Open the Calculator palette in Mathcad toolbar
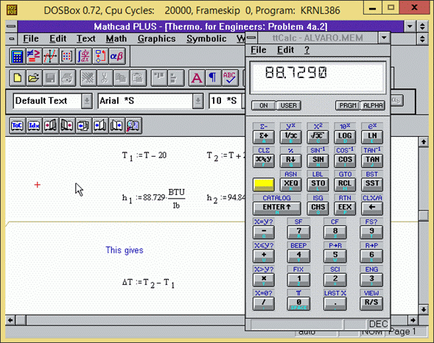 pos(17,57)
